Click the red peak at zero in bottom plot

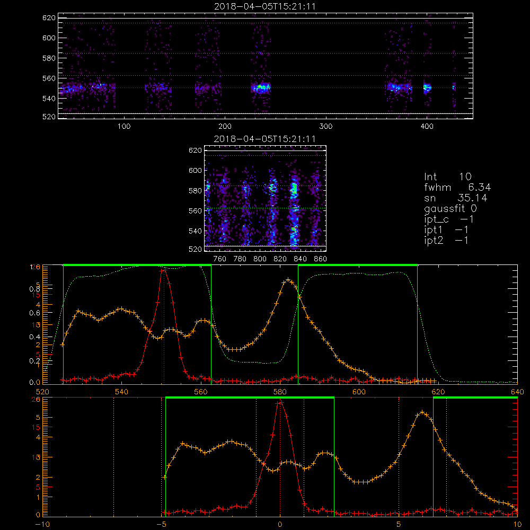pos(280,403)
